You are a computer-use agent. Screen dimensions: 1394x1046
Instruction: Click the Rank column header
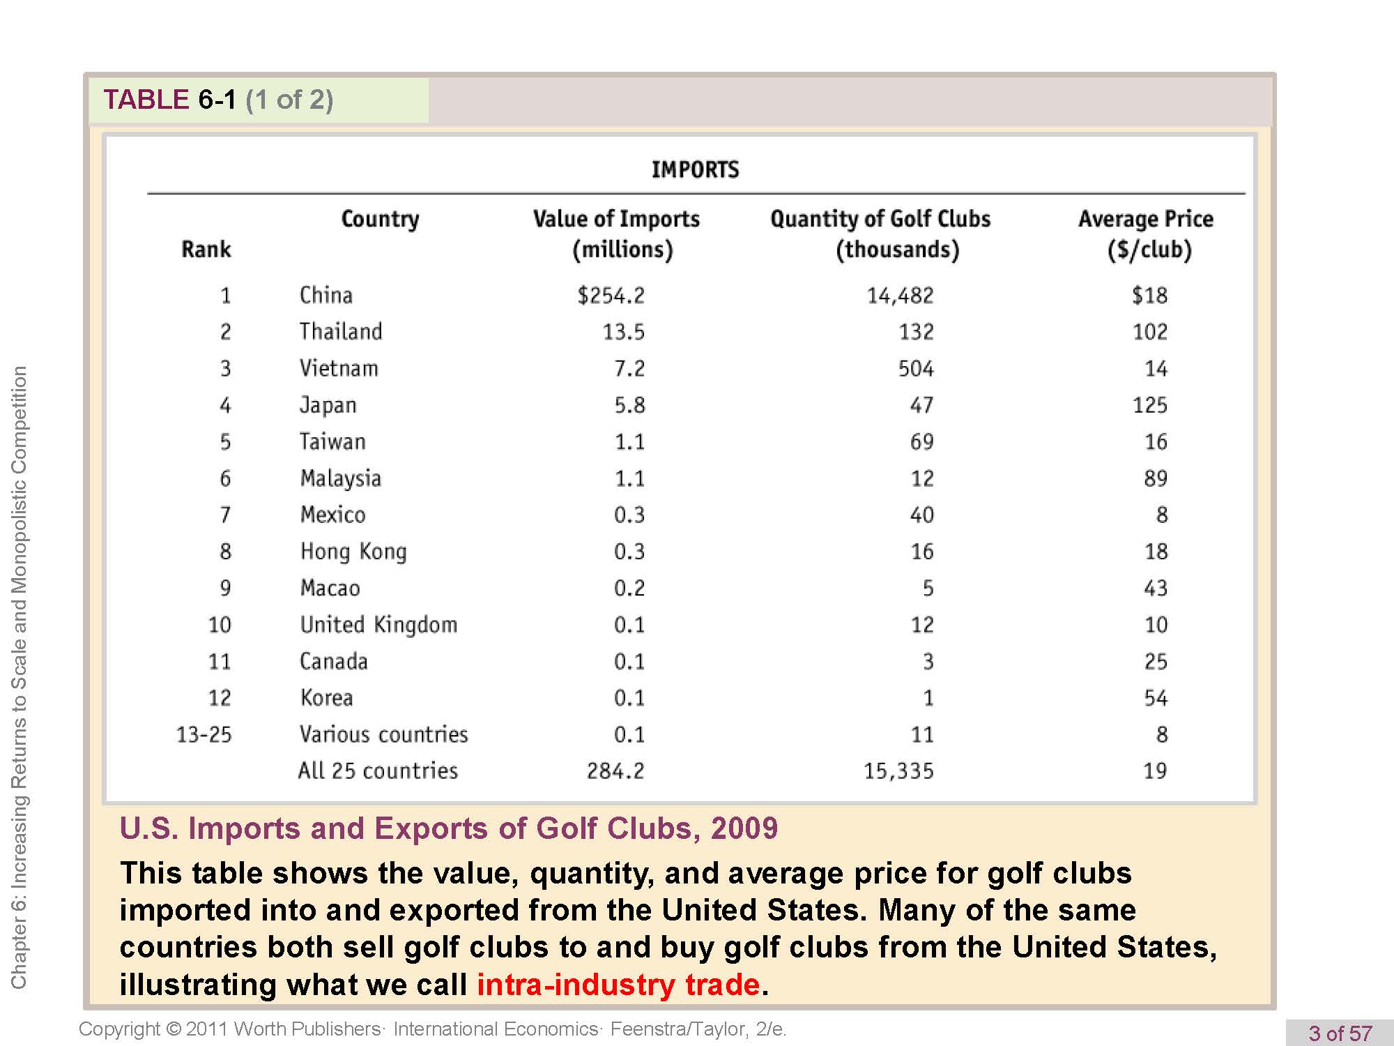[206, 250]
